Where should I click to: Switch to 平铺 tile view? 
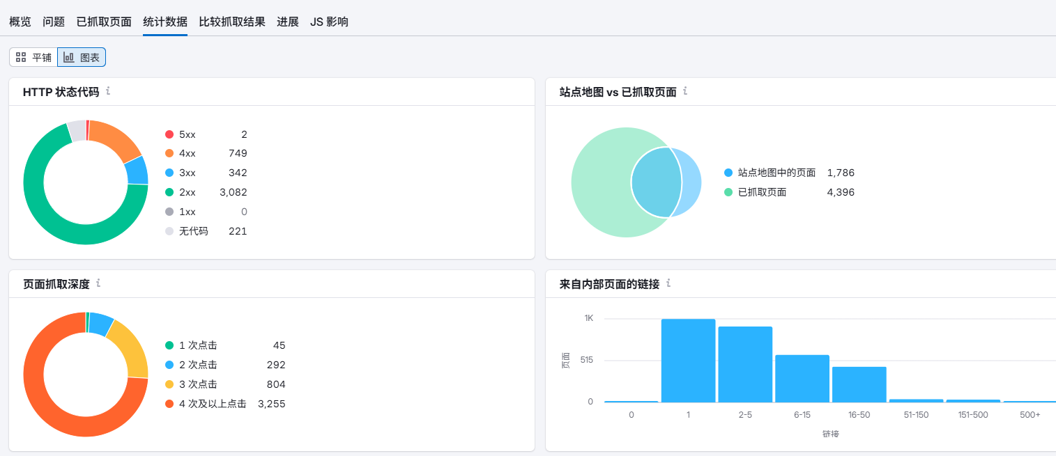33,57
